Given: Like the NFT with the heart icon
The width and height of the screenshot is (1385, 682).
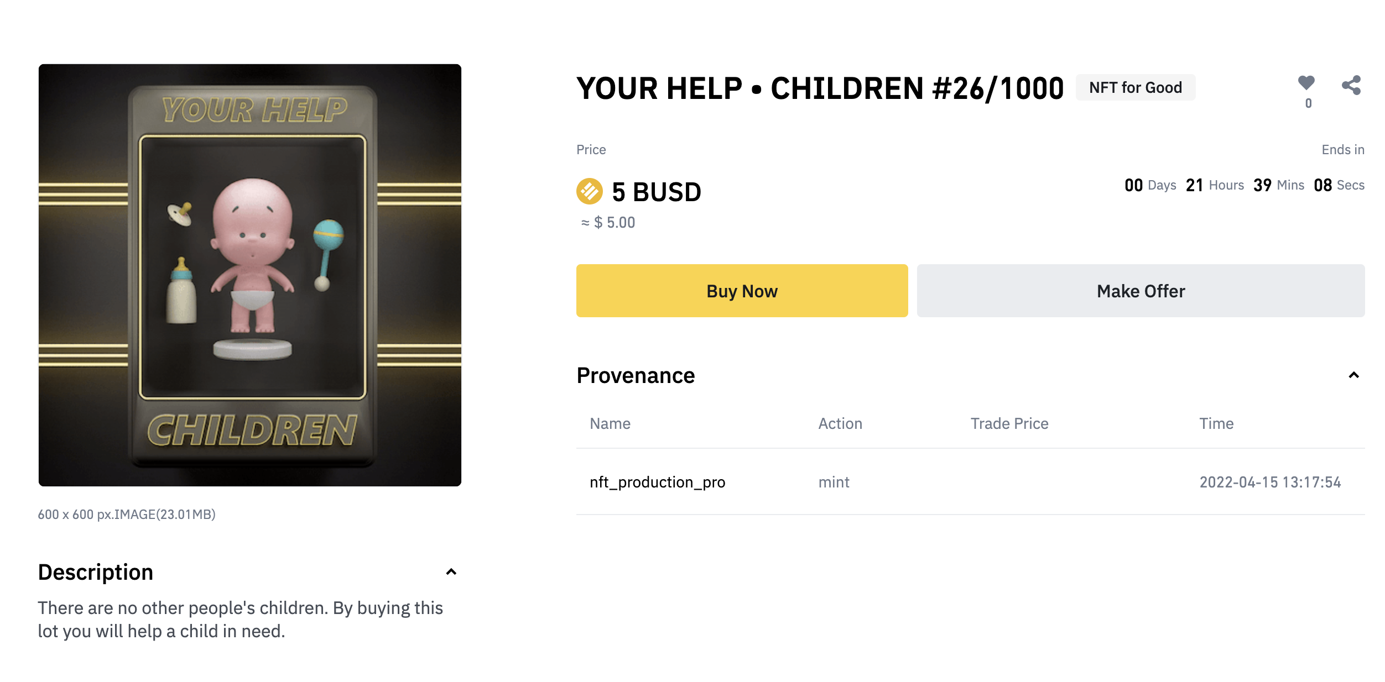Looking at the screenshot, I should coord(1306,83).
